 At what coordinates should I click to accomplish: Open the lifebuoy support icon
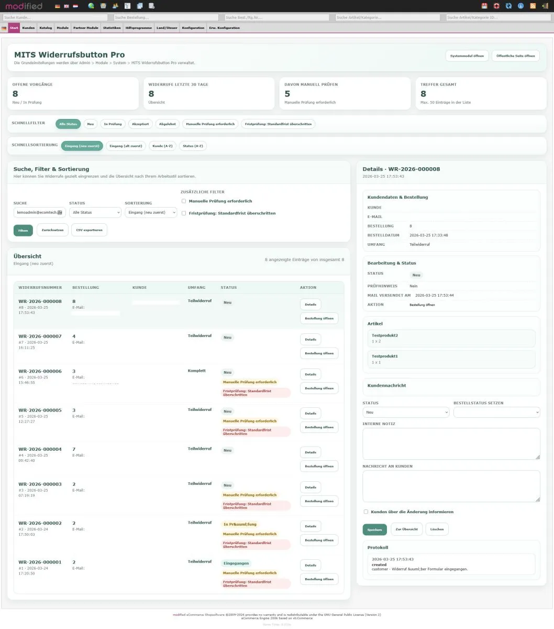496,6
